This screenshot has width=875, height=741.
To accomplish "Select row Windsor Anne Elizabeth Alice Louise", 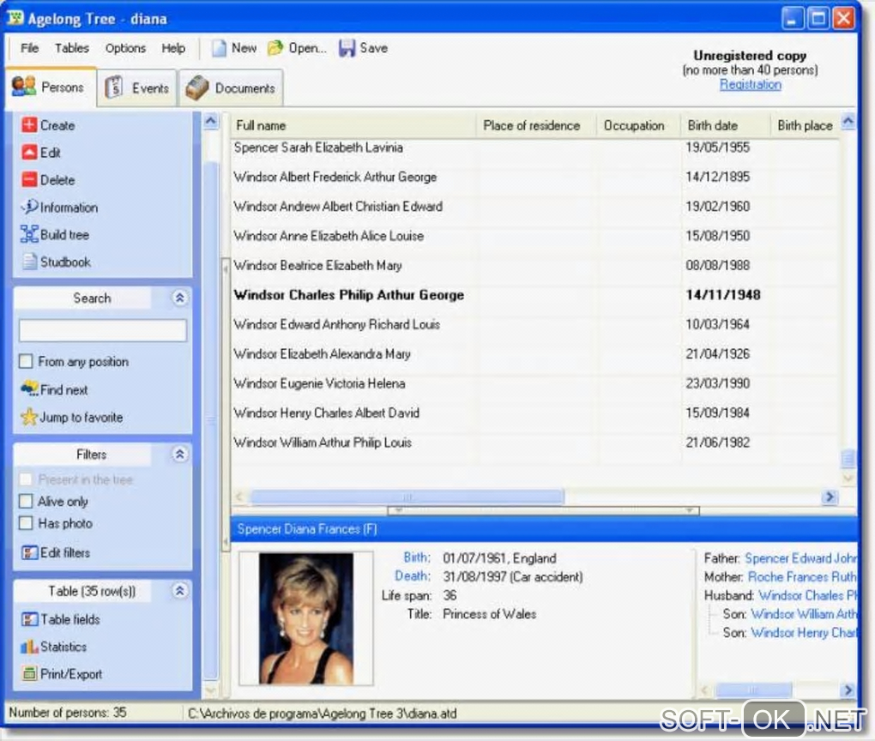I will click(x=534, y=236).
